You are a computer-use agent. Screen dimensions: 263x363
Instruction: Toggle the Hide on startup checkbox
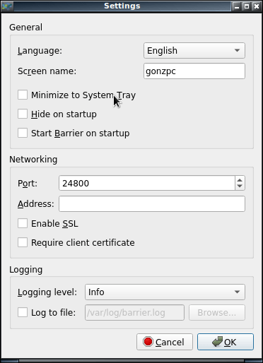pos(23,114)
